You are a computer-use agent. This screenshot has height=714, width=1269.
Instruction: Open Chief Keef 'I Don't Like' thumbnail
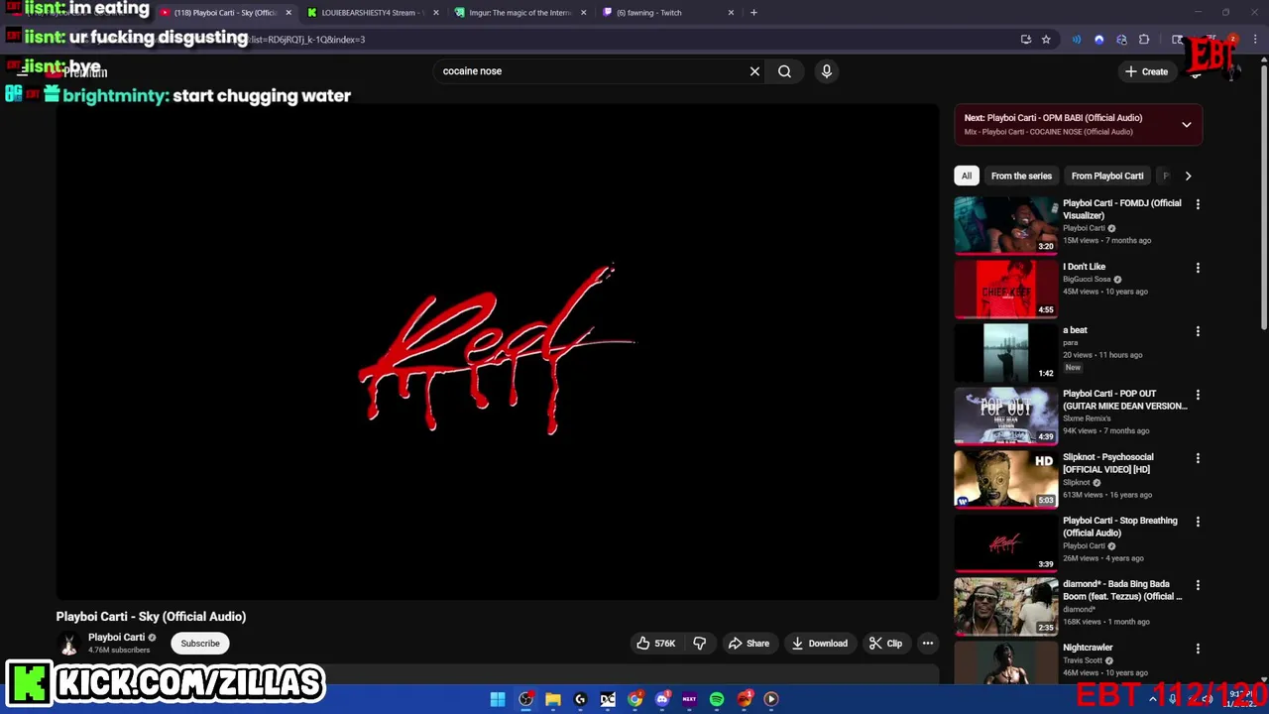click(1005, 289)
